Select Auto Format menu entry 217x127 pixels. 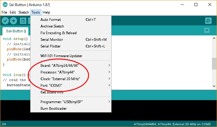click(x=71, y=20)
